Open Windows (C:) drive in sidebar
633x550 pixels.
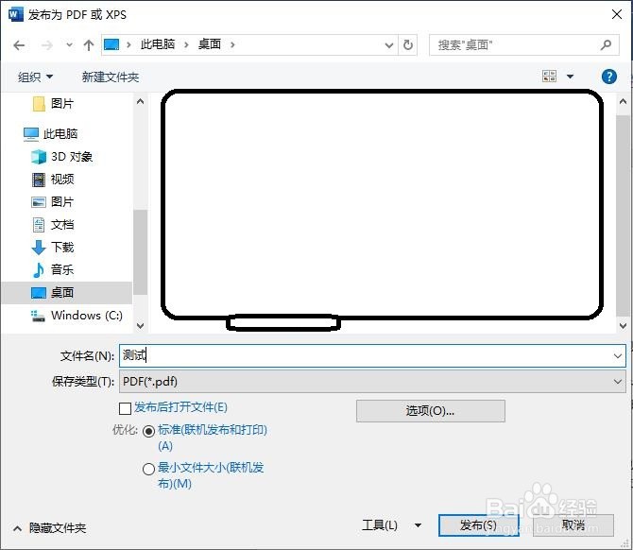86,316
